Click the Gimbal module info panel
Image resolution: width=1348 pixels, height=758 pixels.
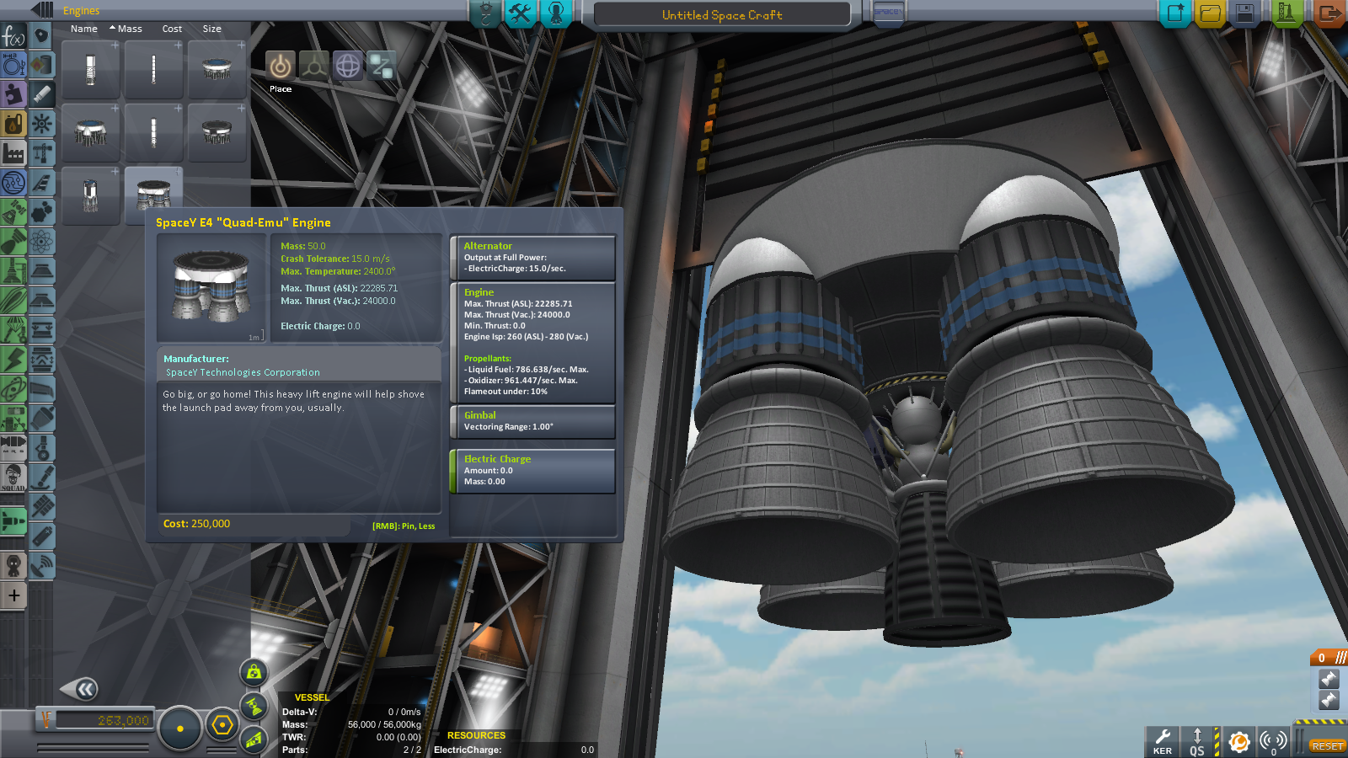tap(533, 422)
